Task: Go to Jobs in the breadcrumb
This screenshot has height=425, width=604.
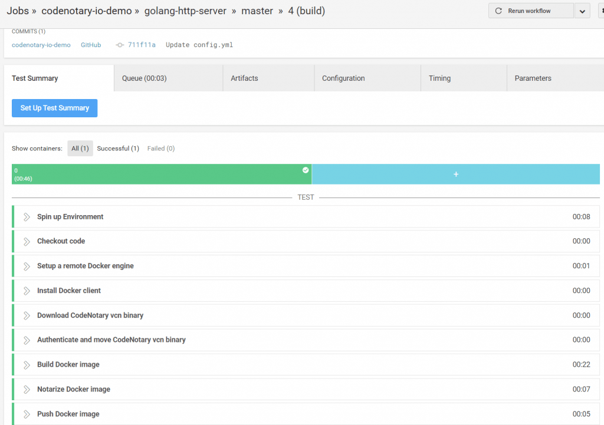Action: pyautogui.click(x=18, y=11)
